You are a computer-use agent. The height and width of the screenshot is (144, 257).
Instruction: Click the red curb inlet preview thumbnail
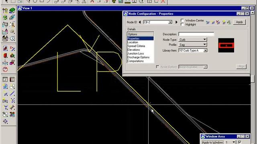(x=226, y=45)
